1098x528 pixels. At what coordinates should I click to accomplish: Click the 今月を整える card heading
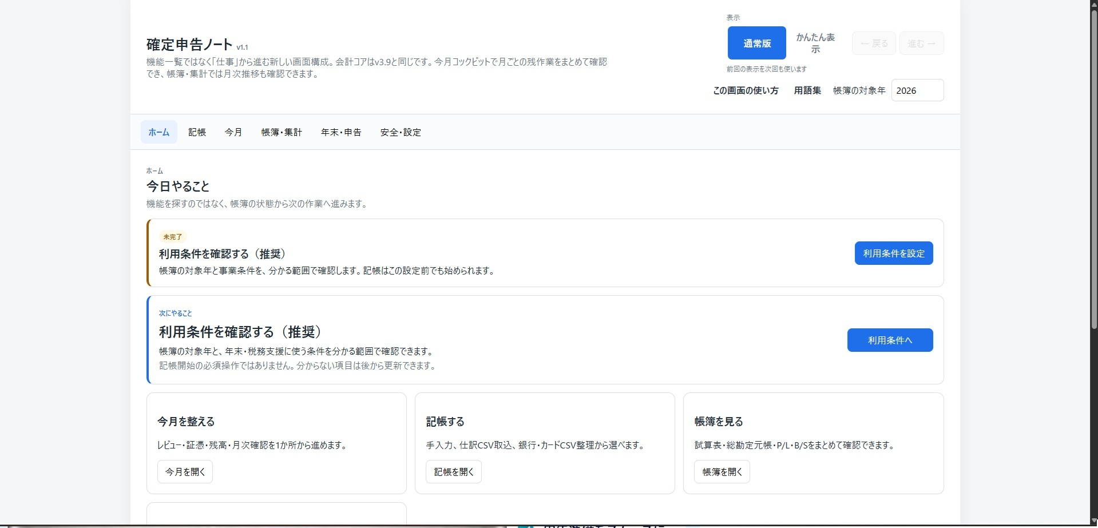coord(186,422)
